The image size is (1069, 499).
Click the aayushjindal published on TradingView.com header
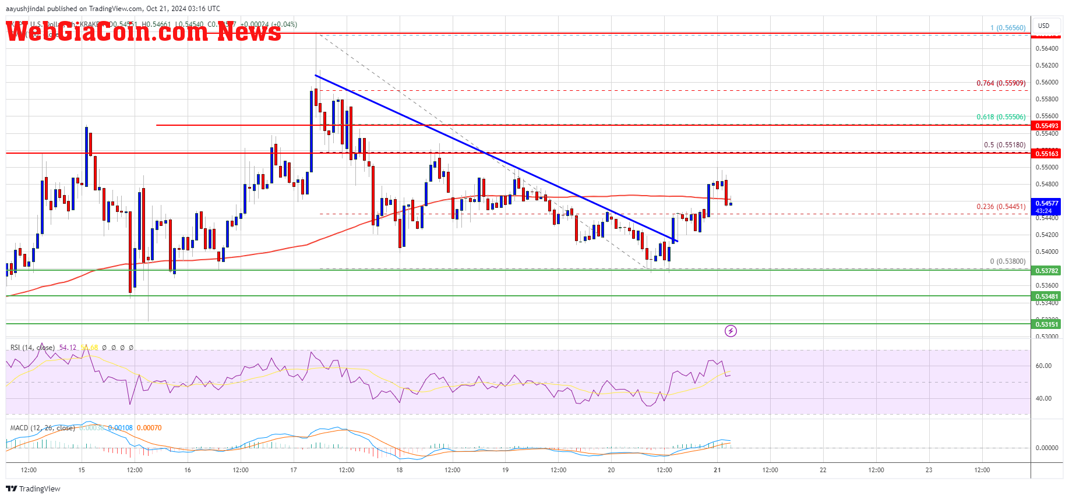click(113, 9)
